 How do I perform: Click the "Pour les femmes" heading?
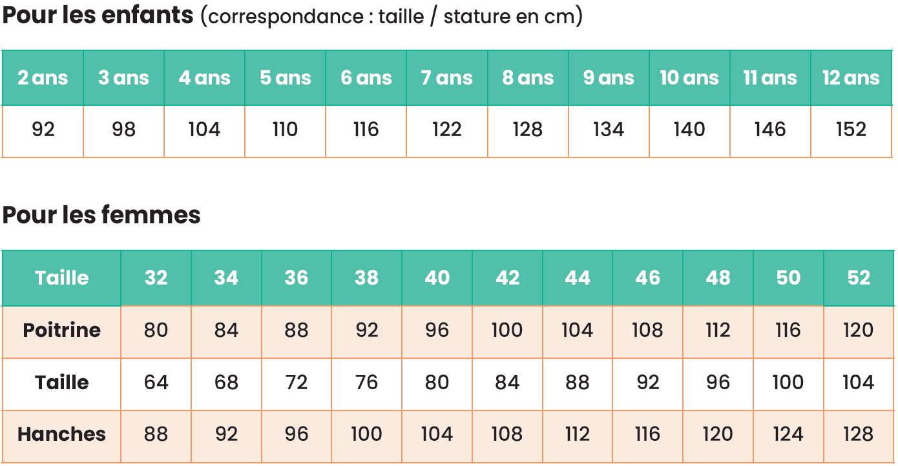click(101, 215)
